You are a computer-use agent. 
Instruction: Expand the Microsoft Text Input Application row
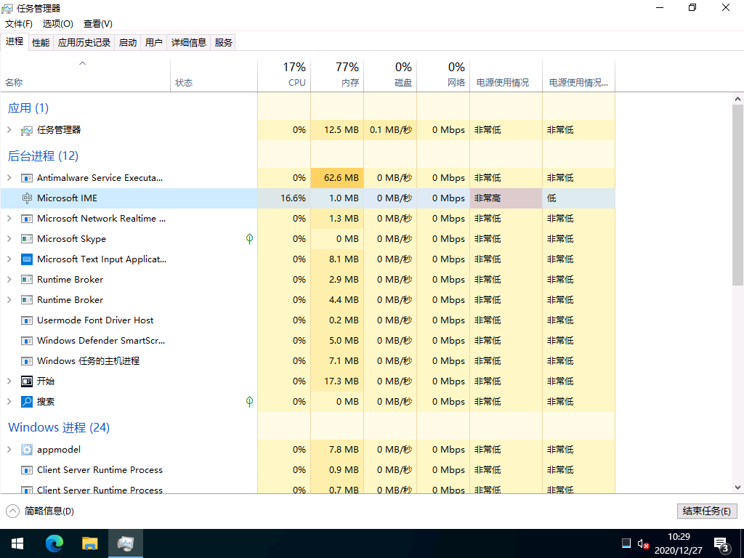[x=9, y=259]
